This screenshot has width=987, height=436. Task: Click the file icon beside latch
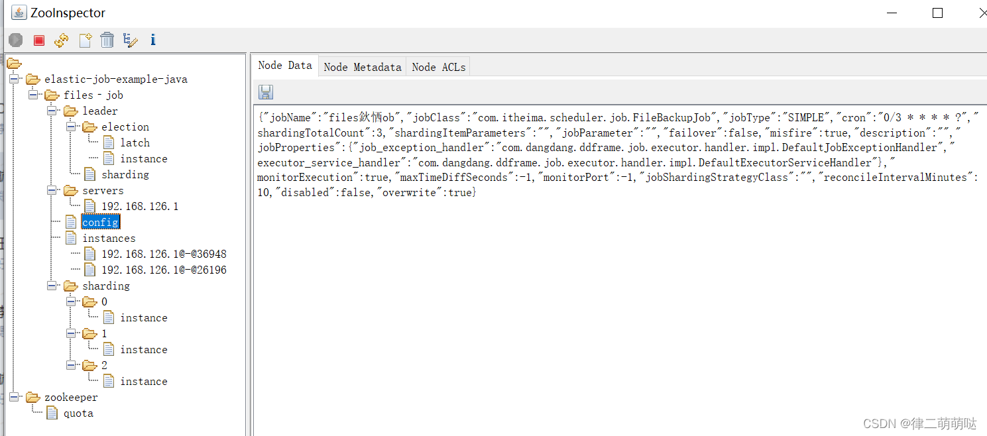(x=109, y=143)
